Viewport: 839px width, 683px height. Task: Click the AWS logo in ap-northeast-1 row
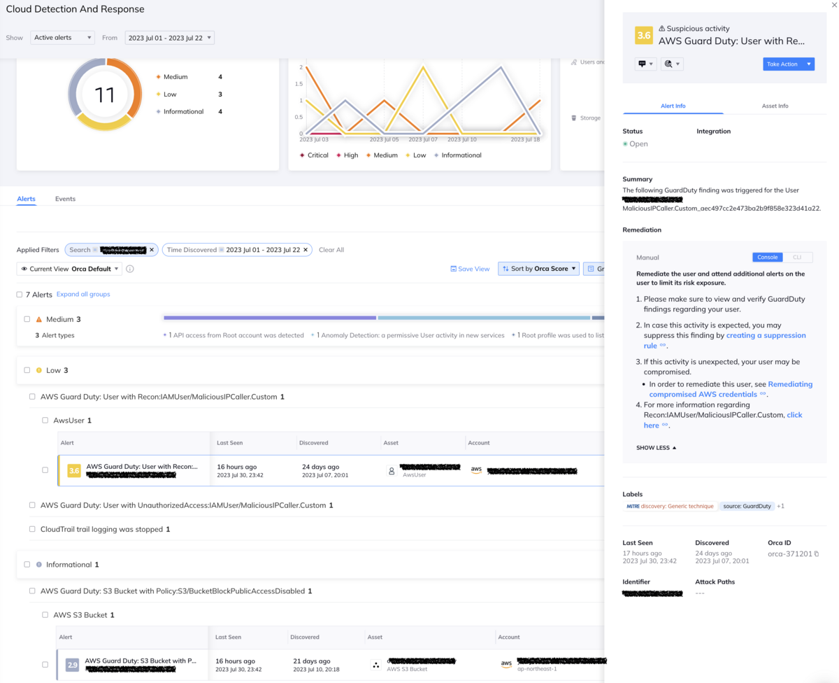(506, 664)
